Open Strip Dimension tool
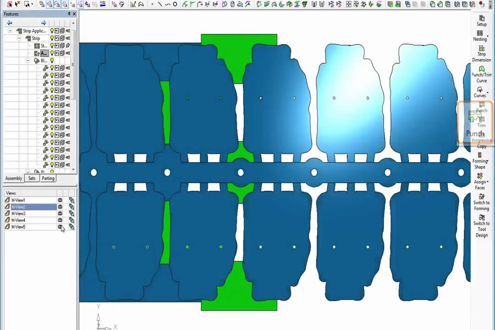495x330 pixels. point(481,54)
